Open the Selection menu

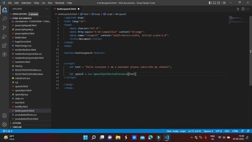[26, 3]
